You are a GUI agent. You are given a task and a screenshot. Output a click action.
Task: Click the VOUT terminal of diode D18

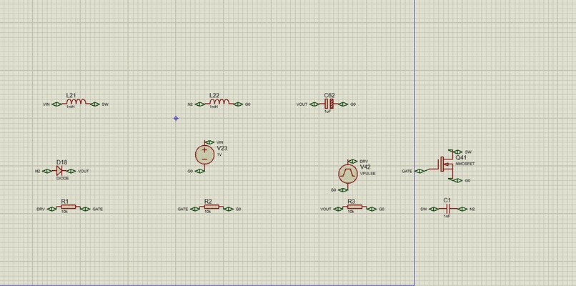click(x=71, y=171)
